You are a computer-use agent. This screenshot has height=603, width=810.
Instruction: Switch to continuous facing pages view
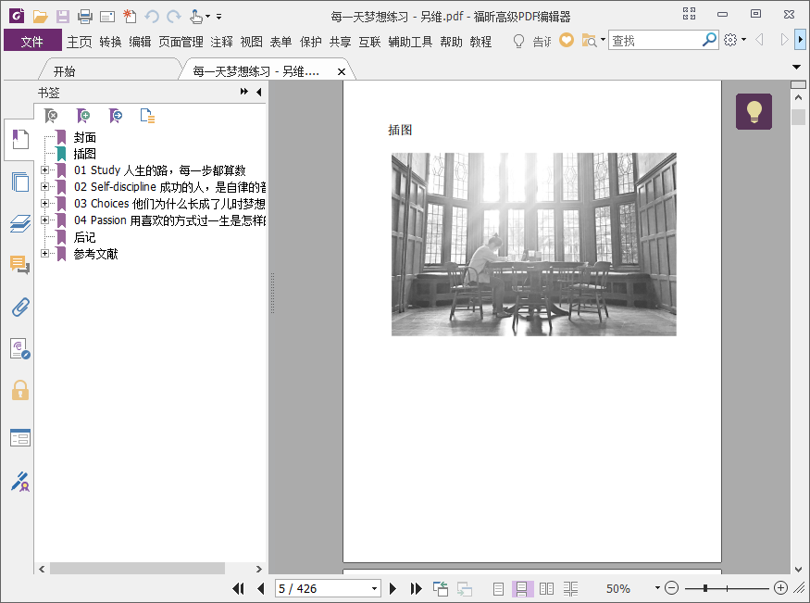pyautogui.click(x=570, y=588)
